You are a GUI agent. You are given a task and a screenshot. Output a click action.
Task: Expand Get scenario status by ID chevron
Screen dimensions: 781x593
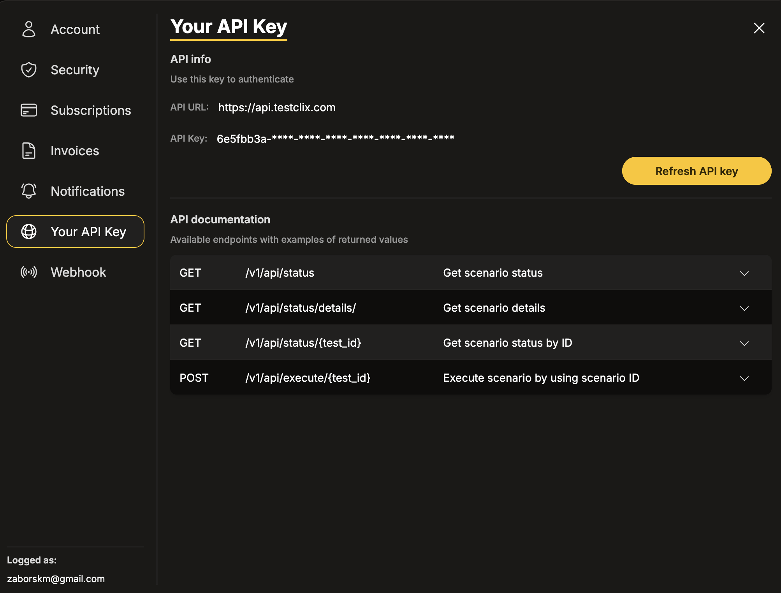tap(744, 343)
